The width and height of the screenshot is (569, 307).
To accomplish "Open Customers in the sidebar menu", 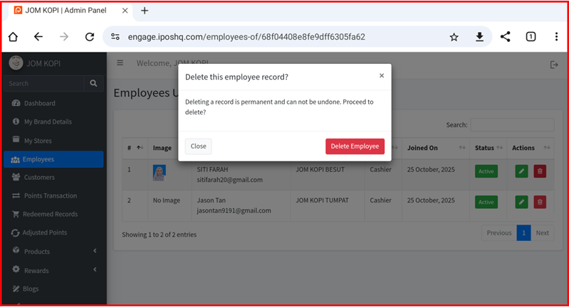I will click(39, 177).
